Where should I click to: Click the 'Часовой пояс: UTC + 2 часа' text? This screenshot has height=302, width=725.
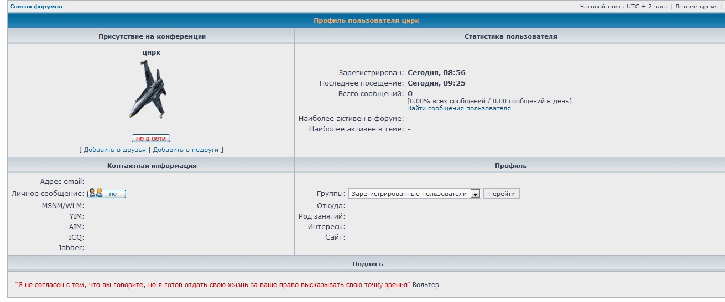tap(624, 7)
